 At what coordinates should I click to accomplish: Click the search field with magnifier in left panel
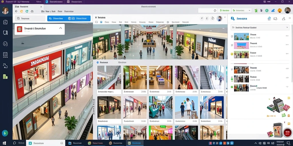[30, 19]
